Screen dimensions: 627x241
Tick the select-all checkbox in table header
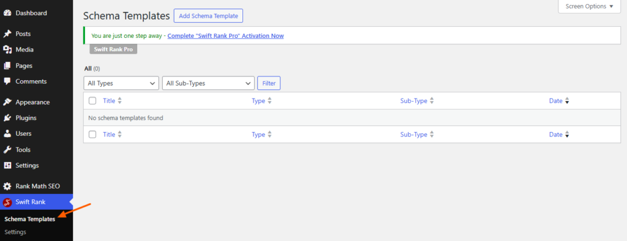92,101
